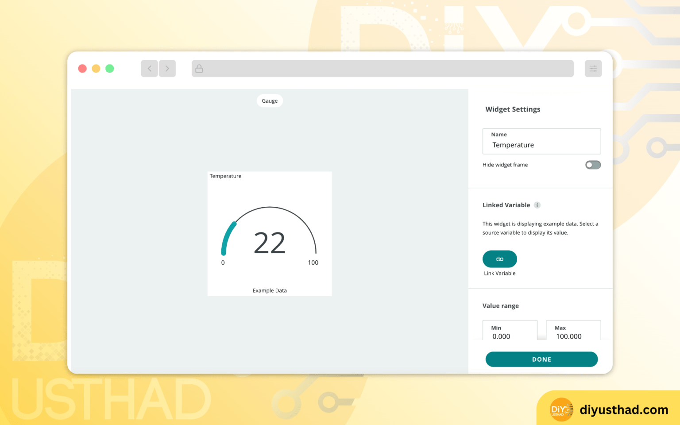Click the red close window dot
Screen dimensions: 680x425
(82, 69)
